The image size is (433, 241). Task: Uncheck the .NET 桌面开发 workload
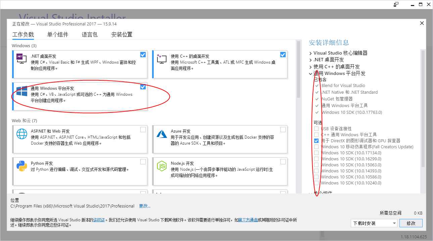[x=143, y=55]
